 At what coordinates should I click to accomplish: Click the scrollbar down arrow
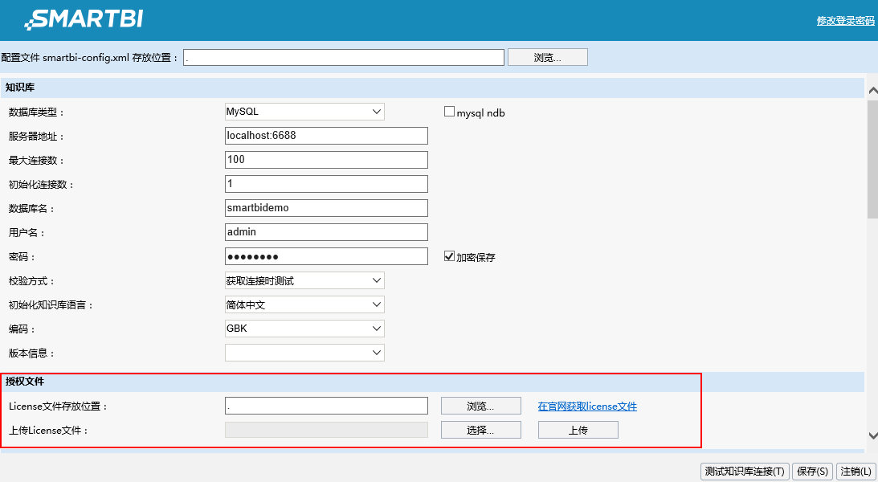872,435
